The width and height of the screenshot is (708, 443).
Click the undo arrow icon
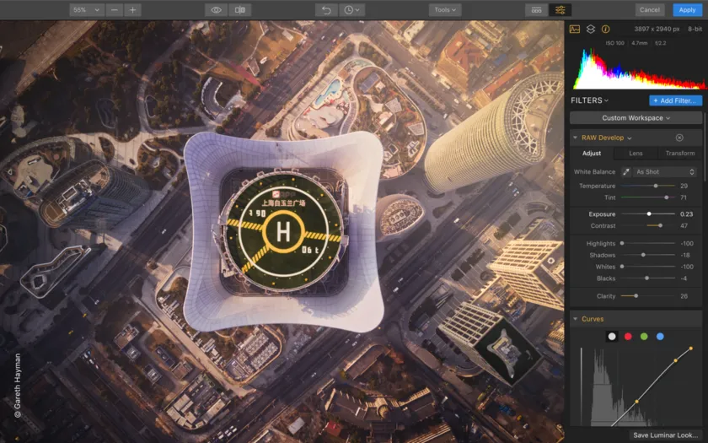click(327, 10)
